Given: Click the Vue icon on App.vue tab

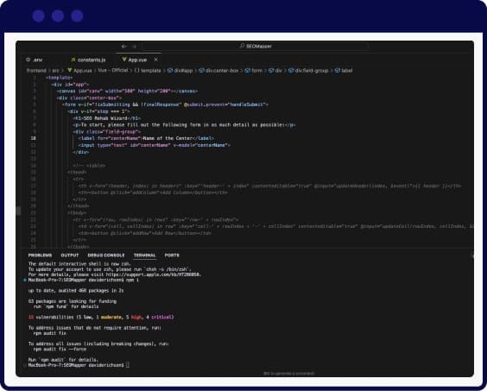Looking at the screenshot, I should click(124, 60).
